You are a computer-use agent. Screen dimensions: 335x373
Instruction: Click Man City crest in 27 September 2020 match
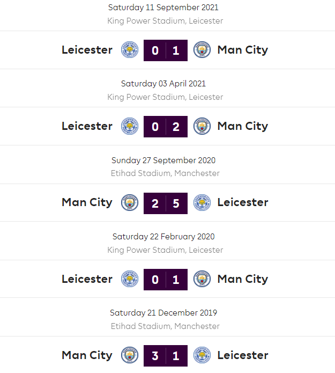130,202
